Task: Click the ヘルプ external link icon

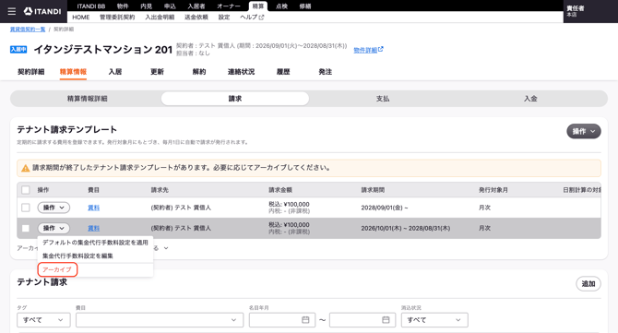Action: tap(261, 18)
